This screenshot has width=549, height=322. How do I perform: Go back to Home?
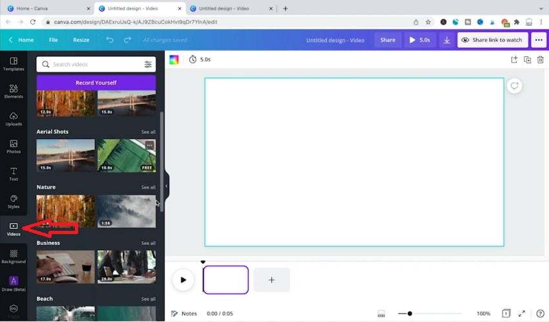pyautogui.click(x=22, y=40)
